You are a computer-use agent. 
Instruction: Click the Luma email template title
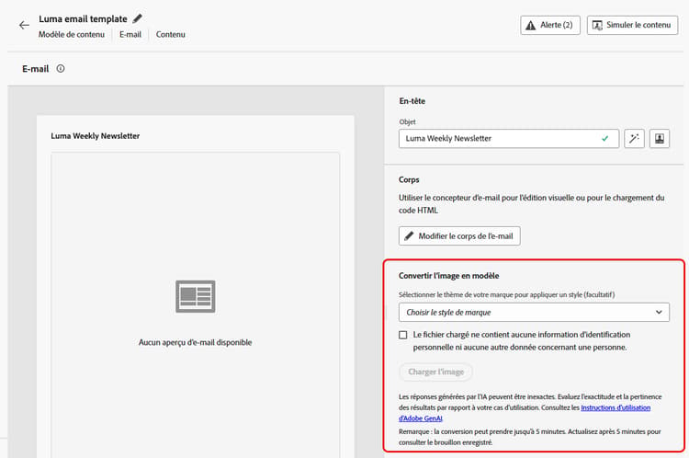click(83, 19)
